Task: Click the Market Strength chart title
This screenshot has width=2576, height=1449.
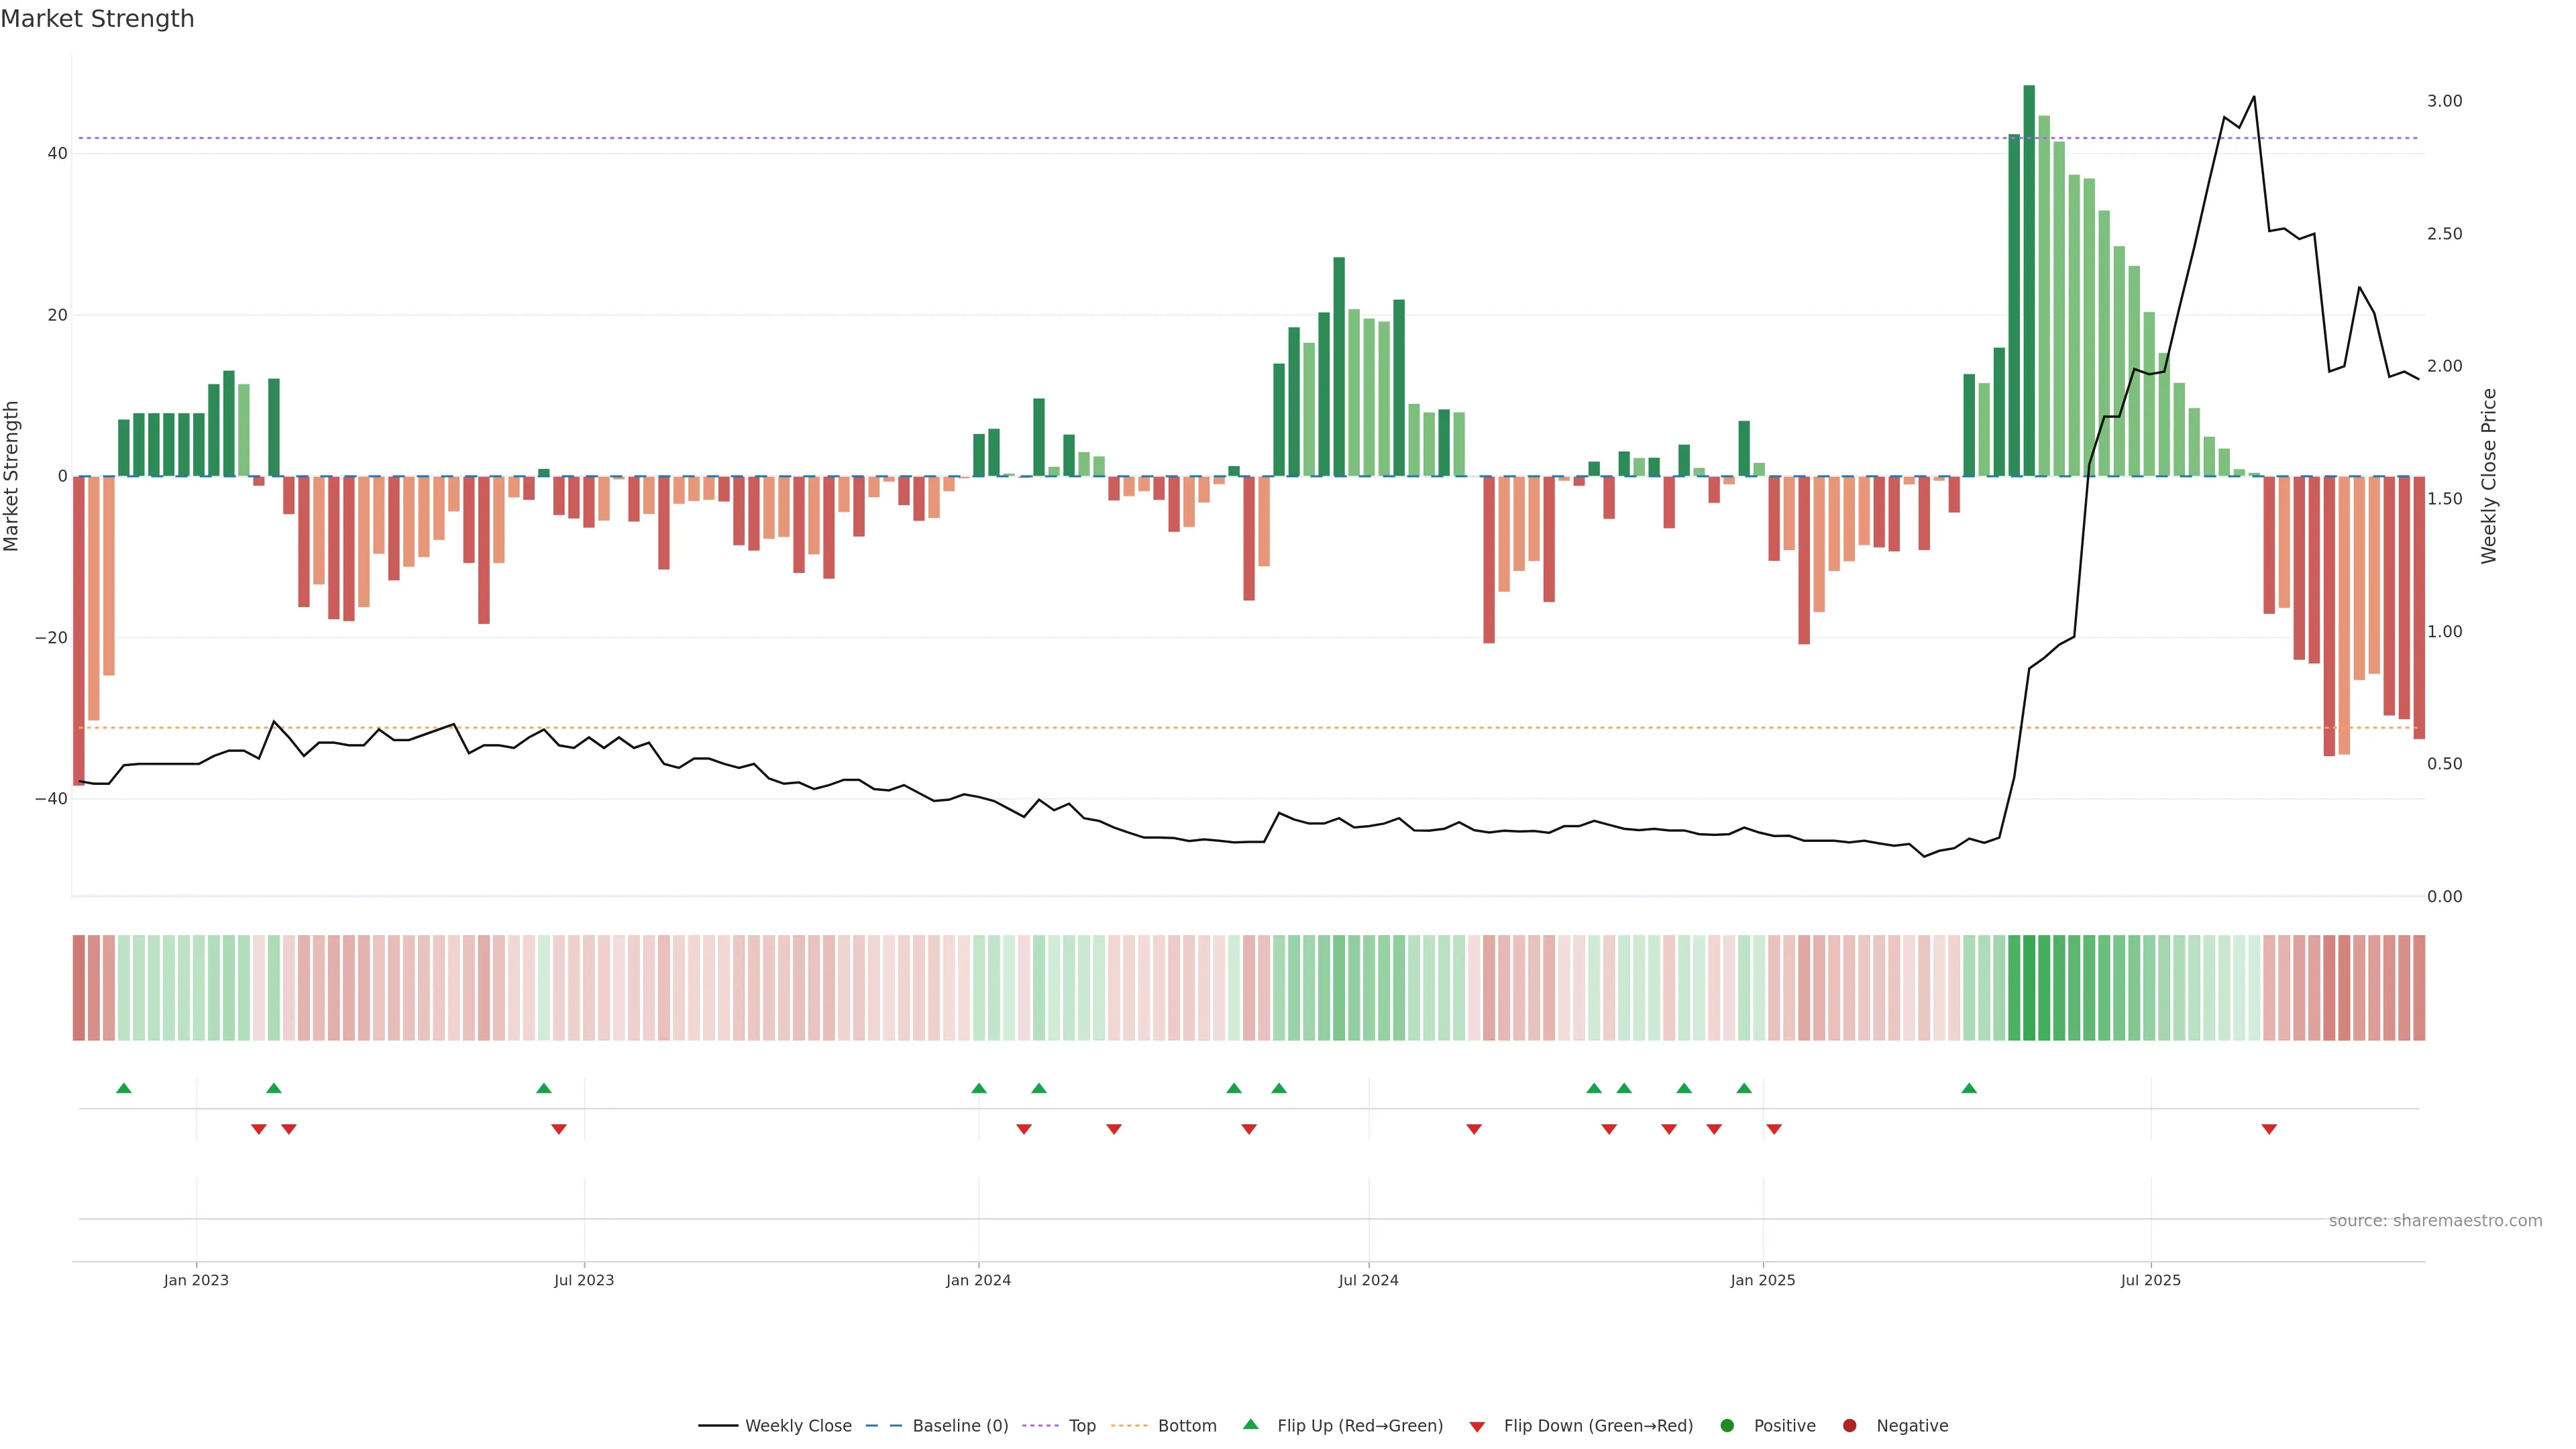Action: coord(97,19)
